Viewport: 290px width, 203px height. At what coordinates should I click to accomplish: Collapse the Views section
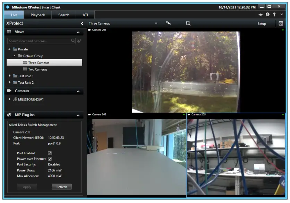[x=78, y=32]
